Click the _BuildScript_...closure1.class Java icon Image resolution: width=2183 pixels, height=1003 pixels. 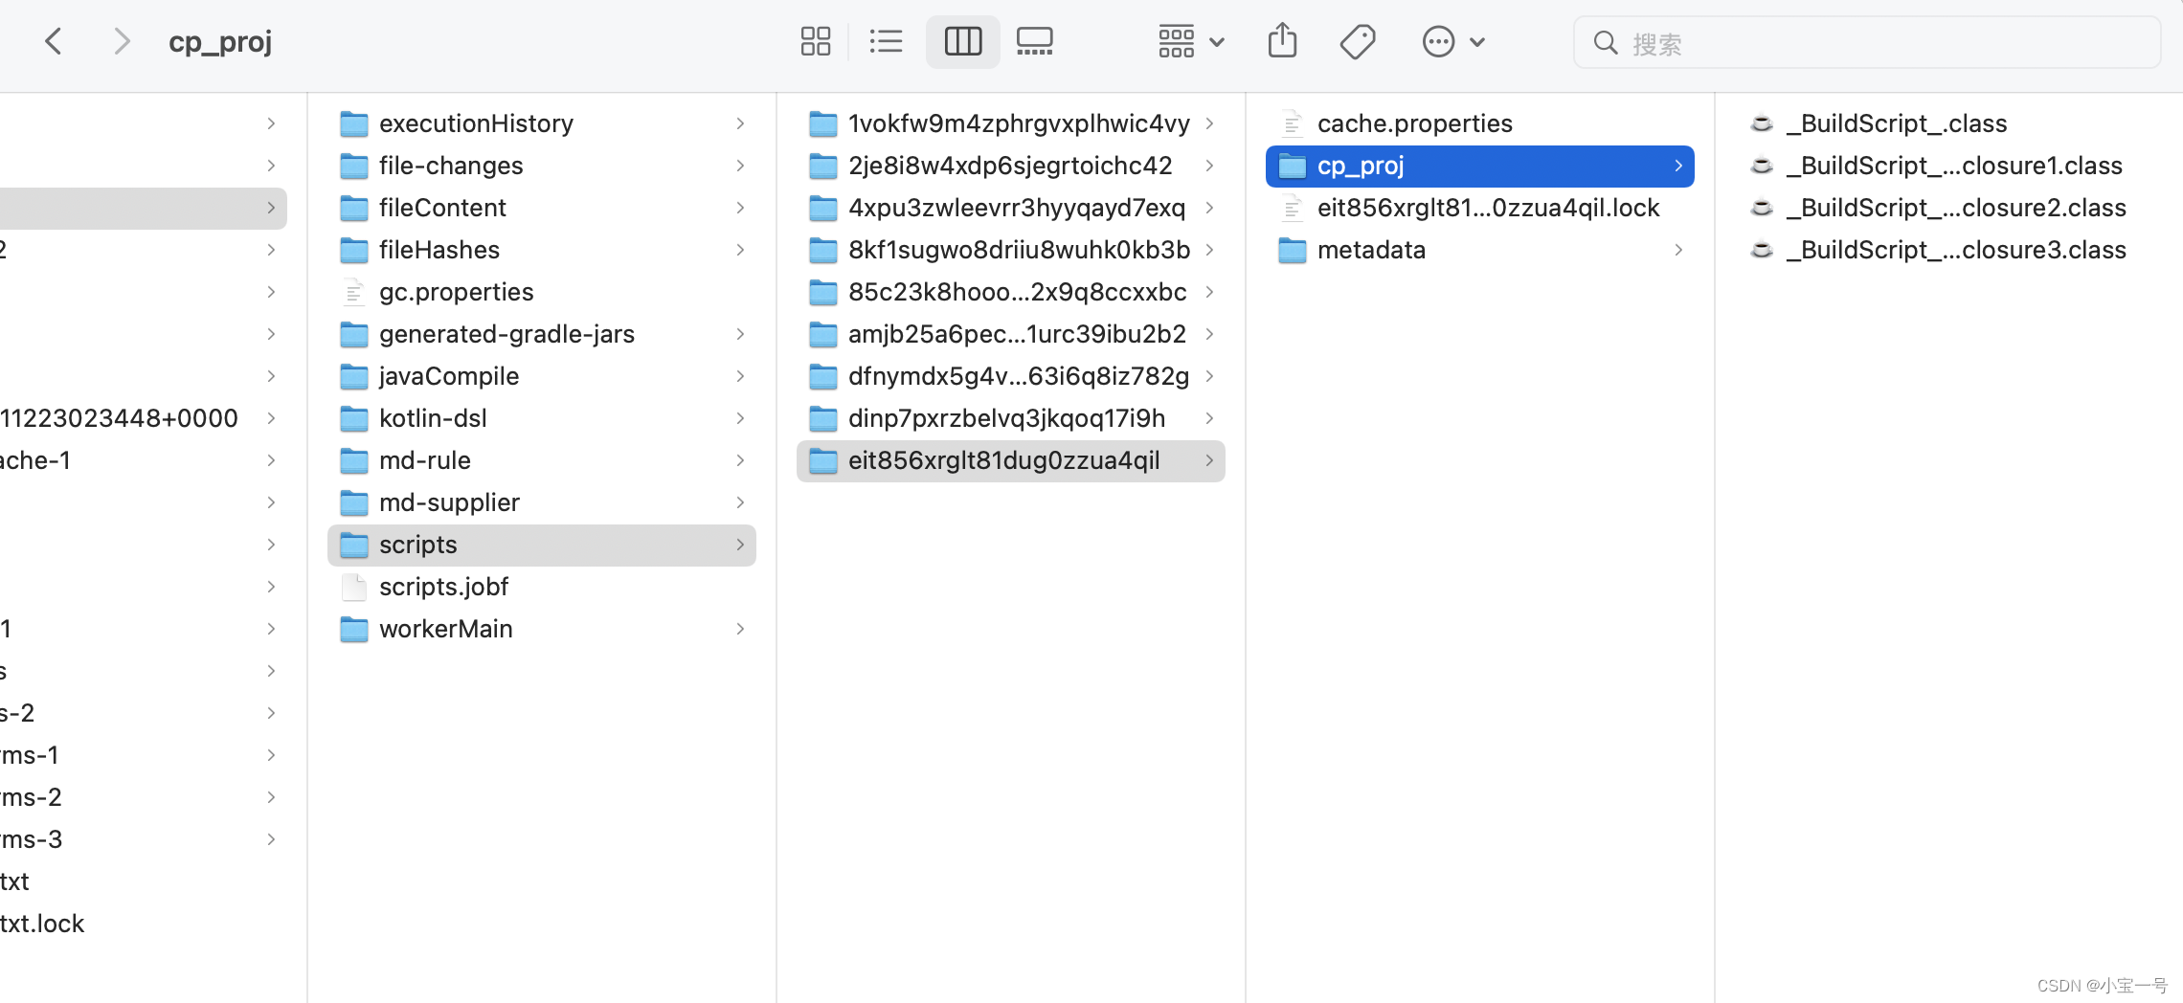pyautogui.click(x=1762, y=166)
